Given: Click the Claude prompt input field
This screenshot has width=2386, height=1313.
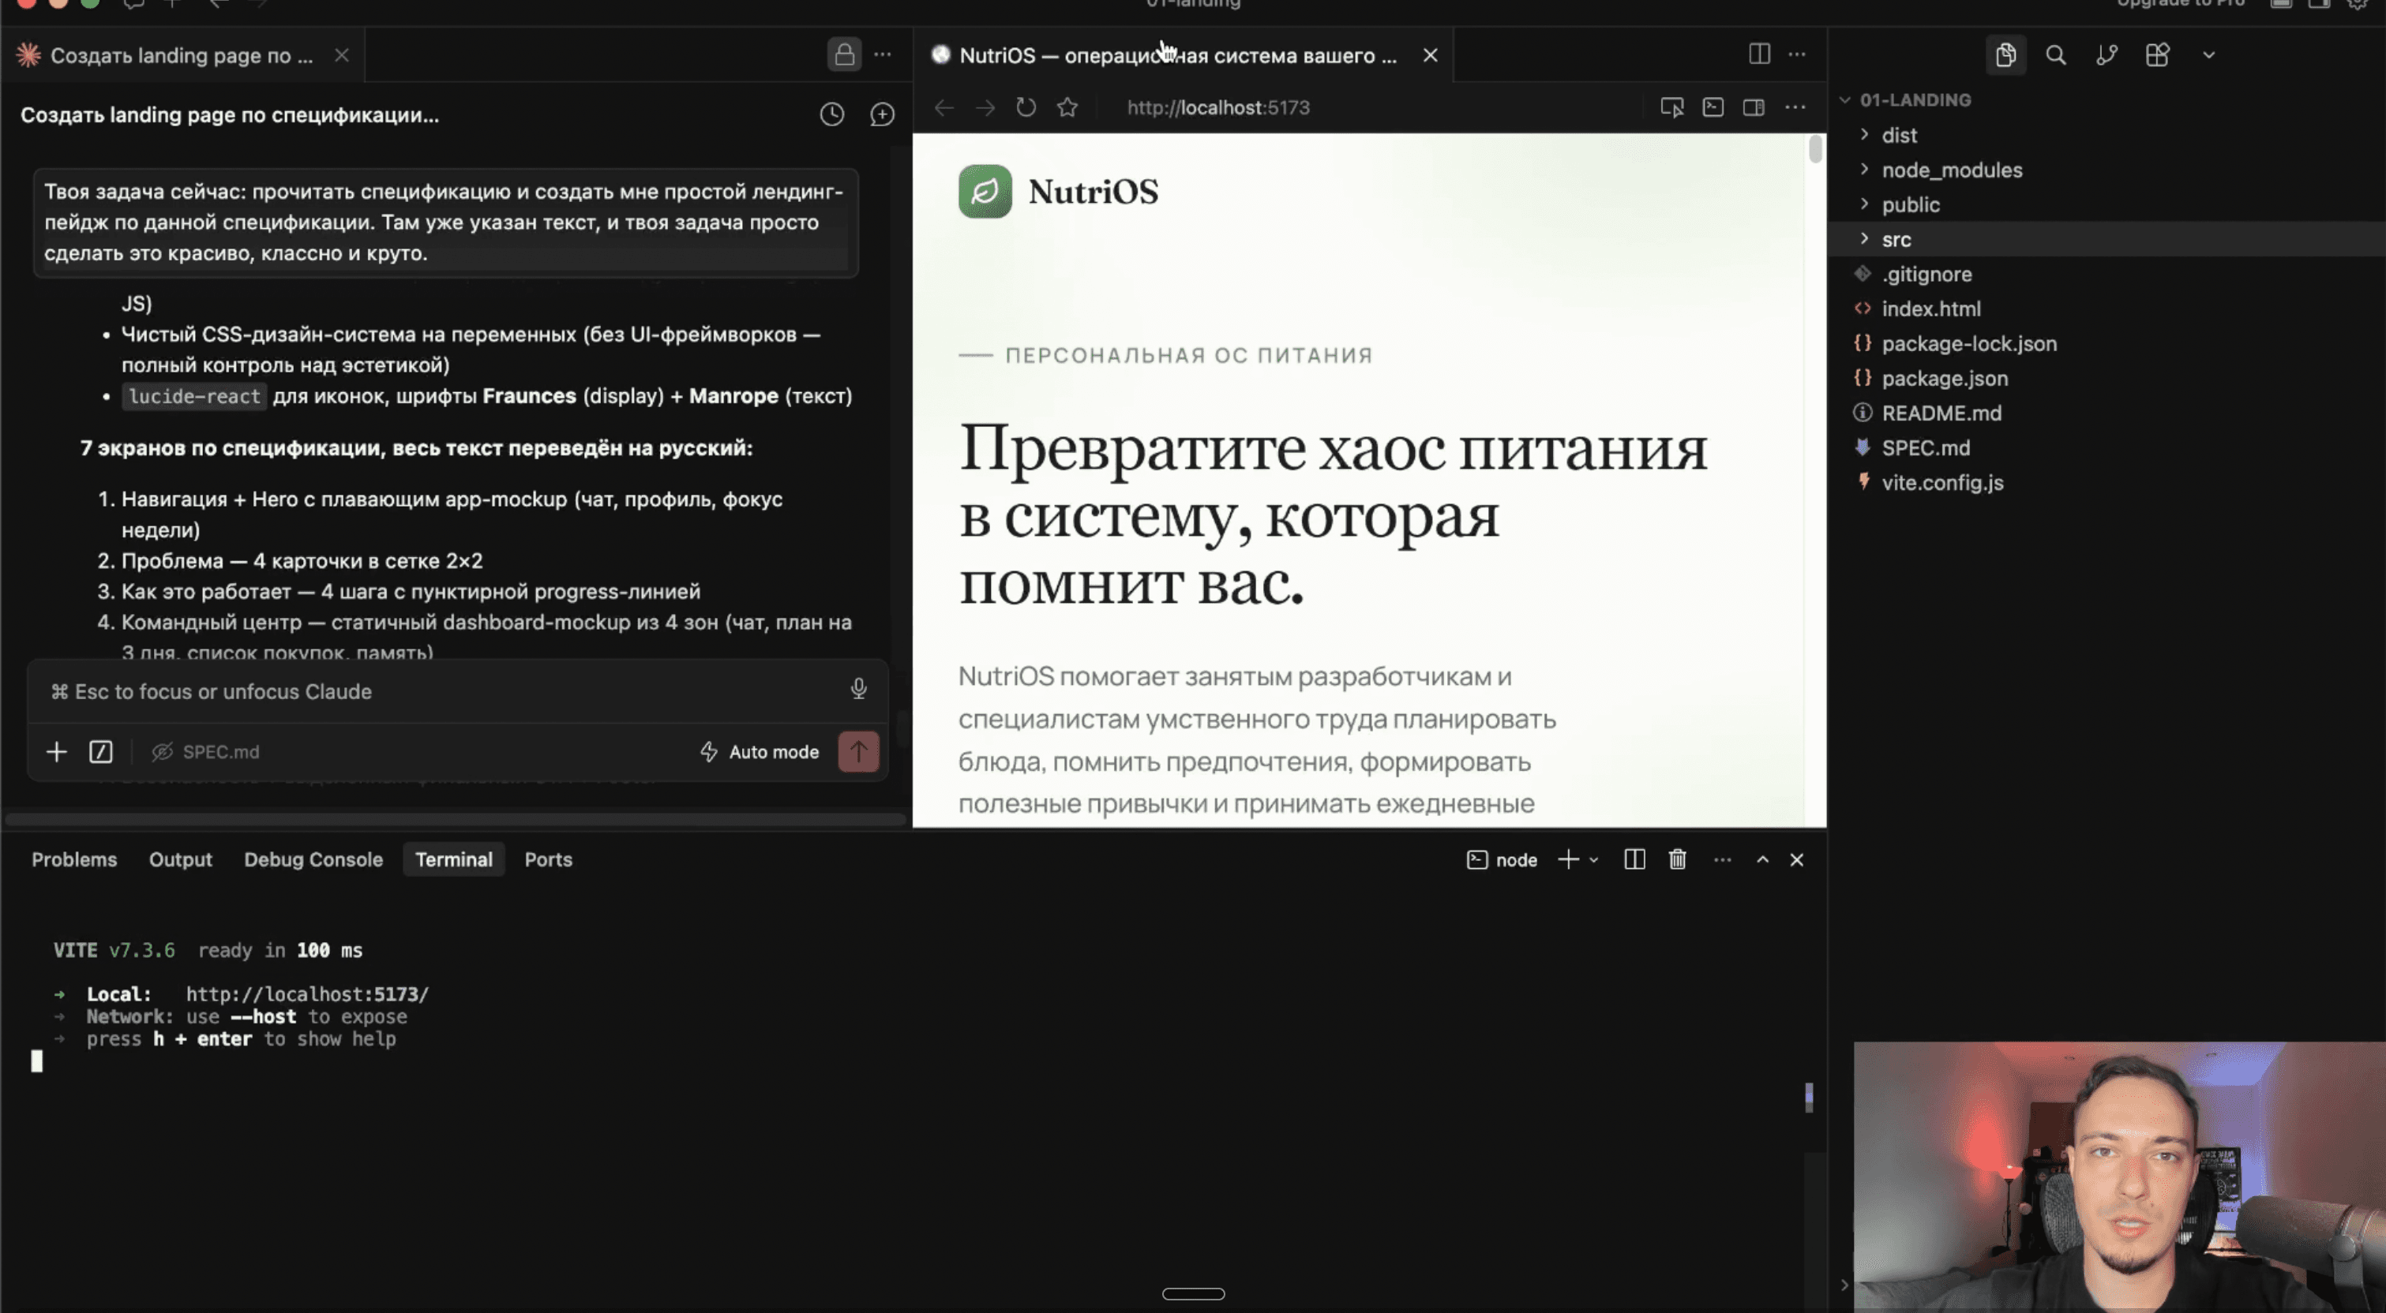Looking at the screenshot, I should [445, 692].
